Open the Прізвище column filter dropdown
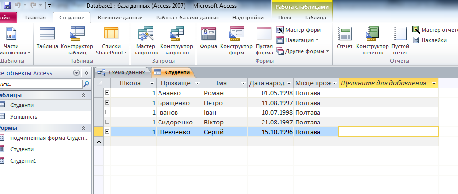The image size is (458, 194). coord(197,83)
